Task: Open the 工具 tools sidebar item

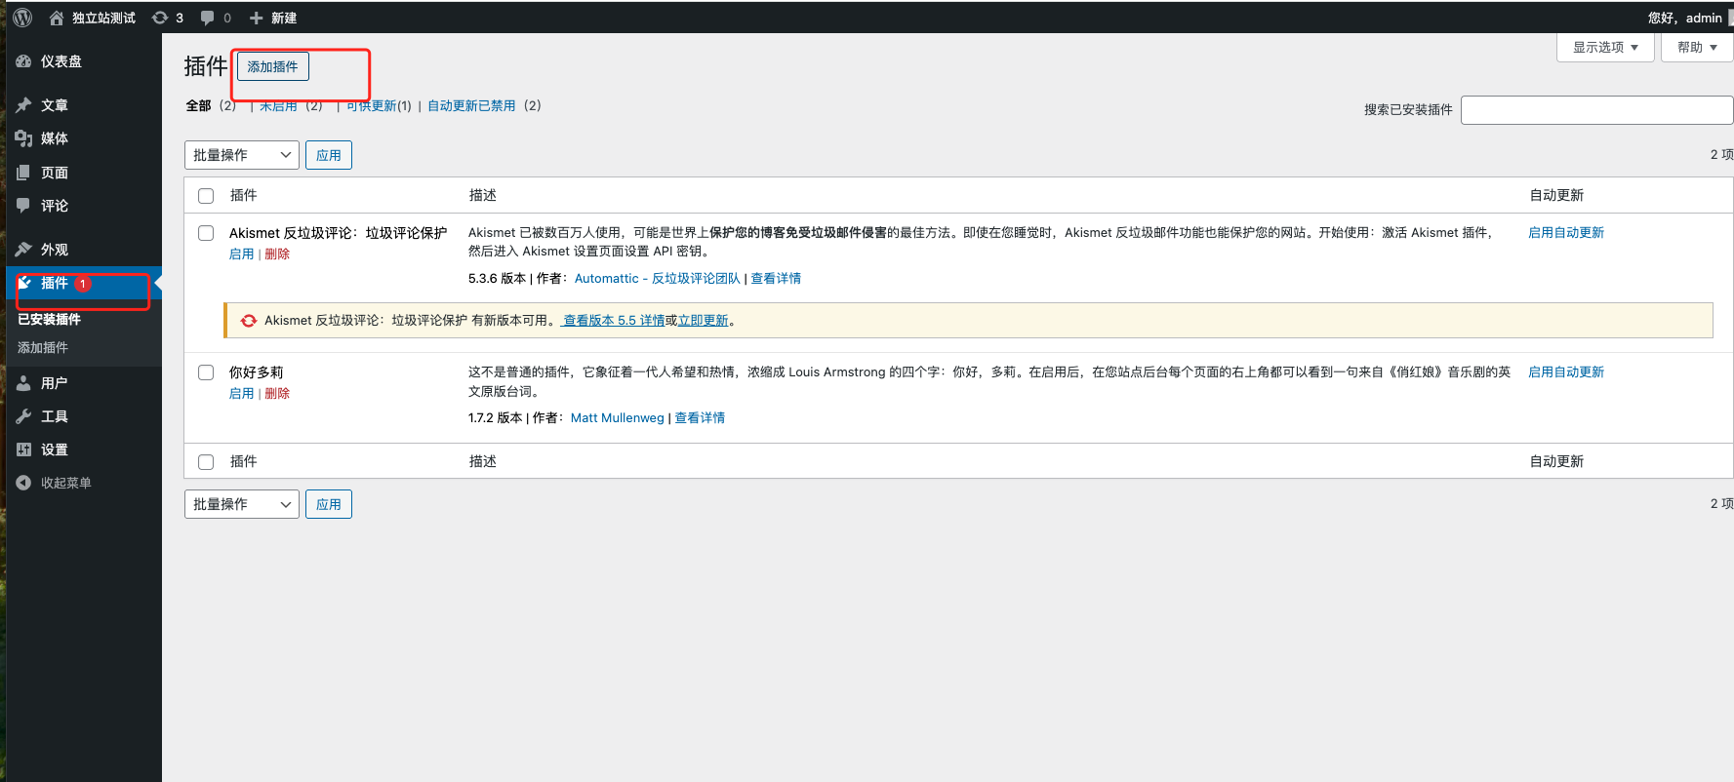Action: [x=54, y=416]
